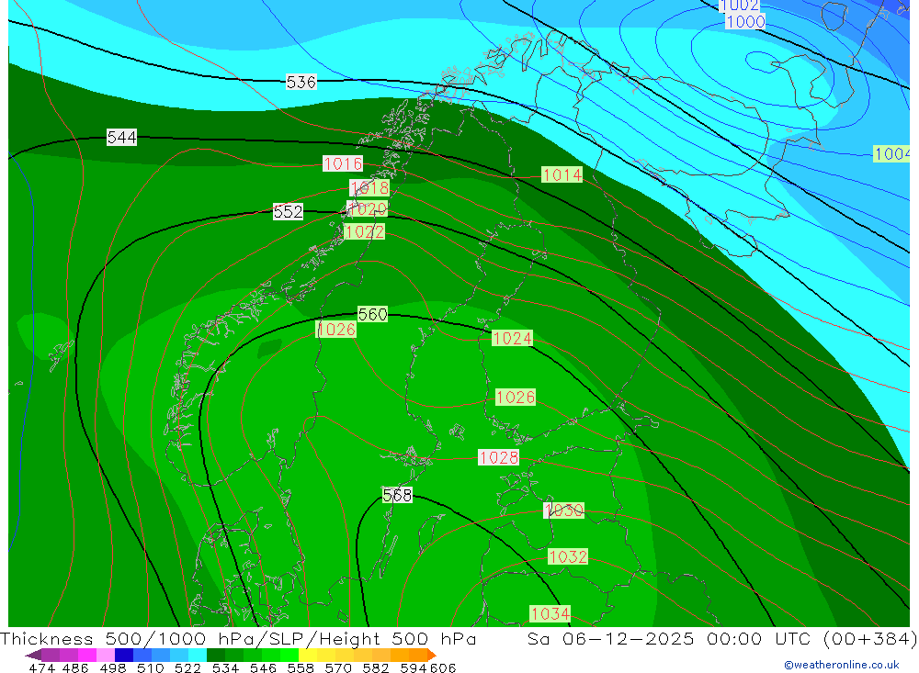Viewport: 919px width, 673px height.
Task: Select the blue 1000 pressure label
Action: coord(745,22)
